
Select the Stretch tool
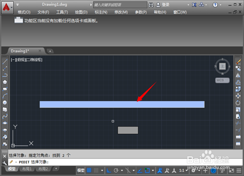tap(238, 116)
